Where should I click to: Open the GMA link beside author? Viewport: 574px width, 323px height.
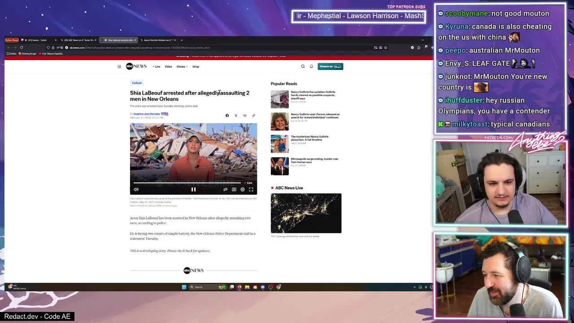coord(165,114)
